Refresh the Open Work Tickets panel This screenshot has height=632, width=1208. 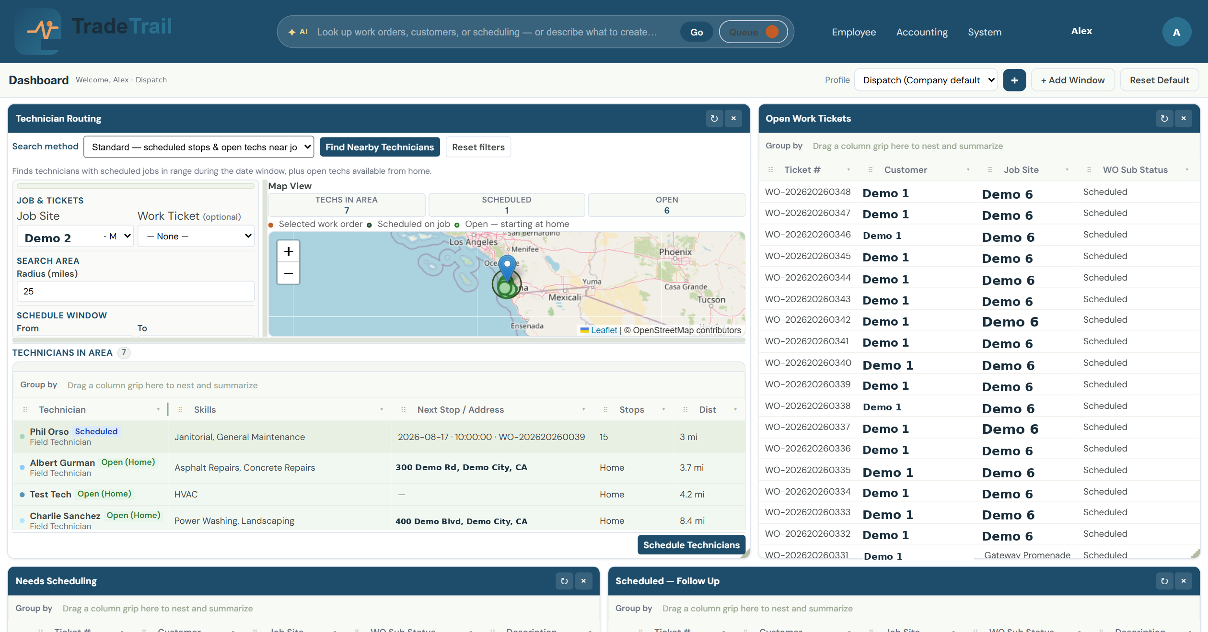pyautogui.click(x=1164, y=118)
